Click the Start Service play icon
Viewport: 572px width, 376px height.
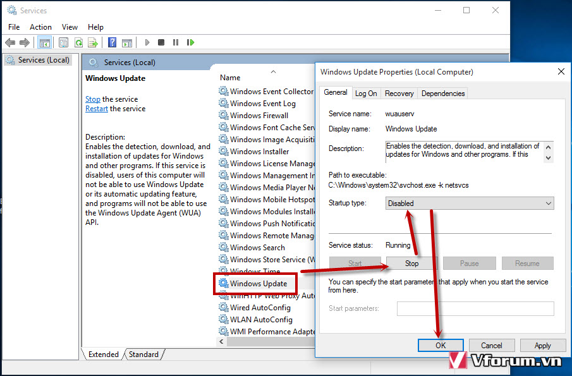click(147, 43)
